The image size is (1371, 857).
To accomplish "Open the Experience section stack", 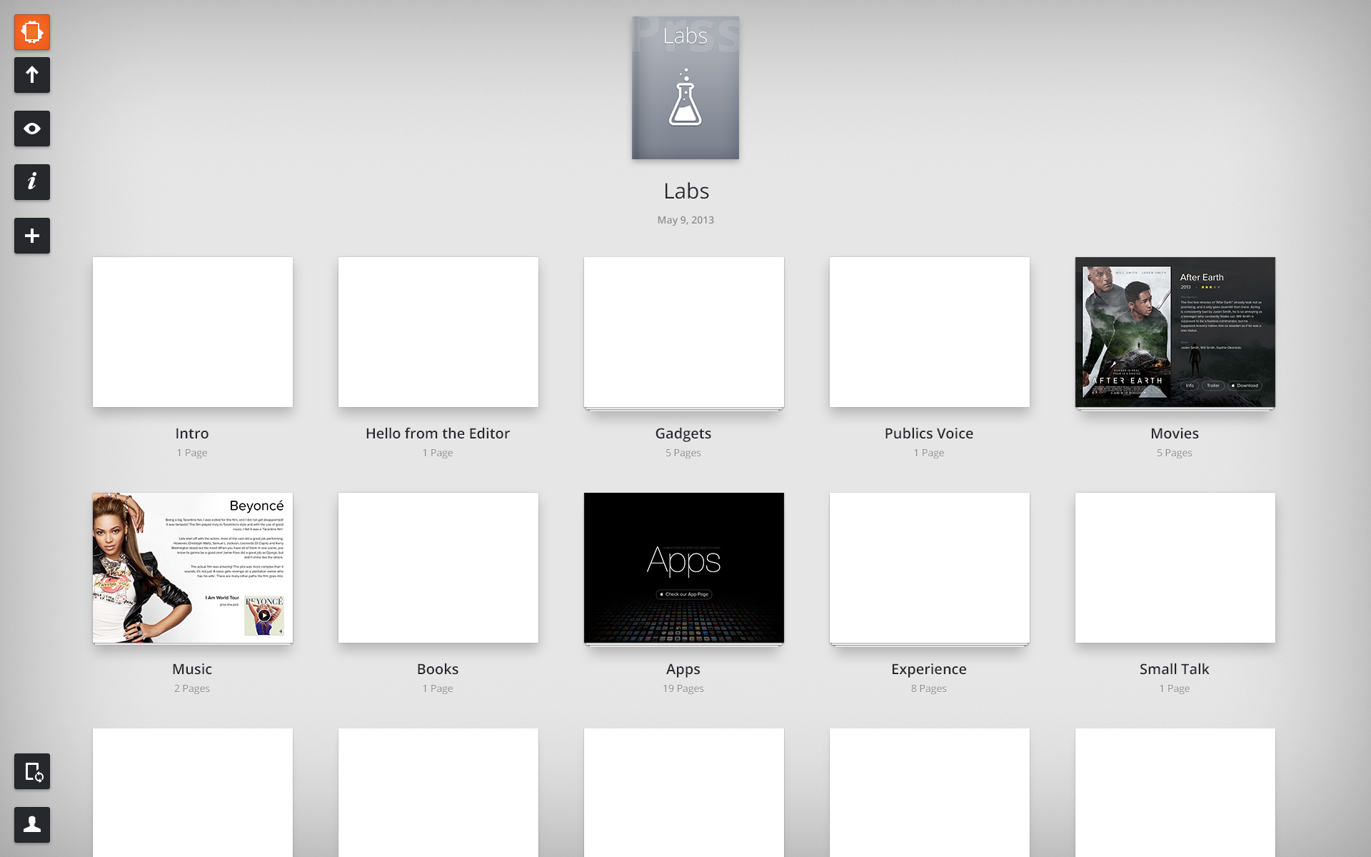I will pos(929,568).
